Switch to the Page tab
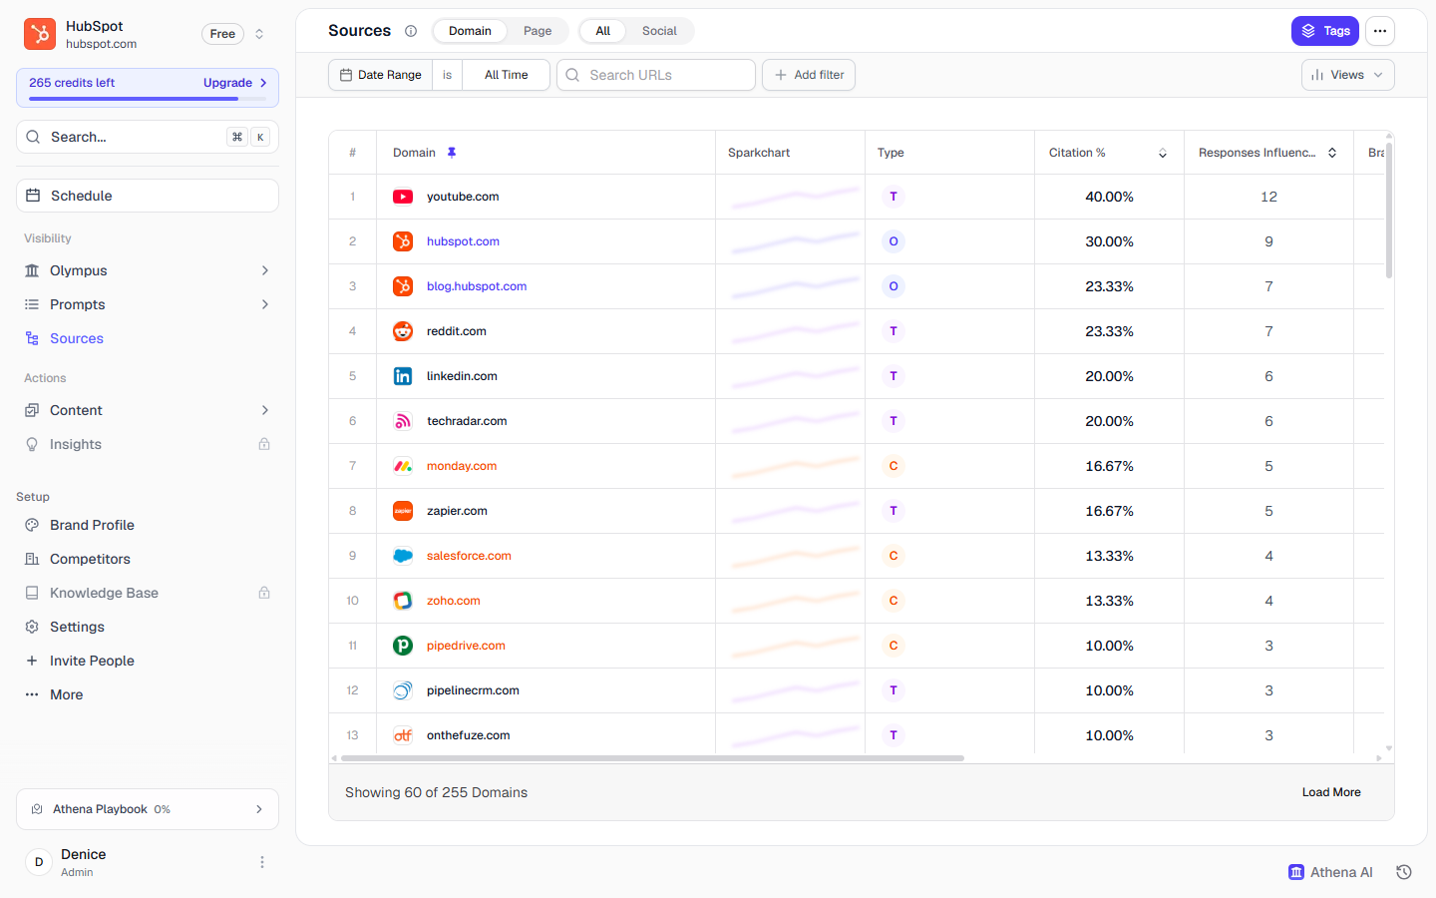1436x898 pixels. (x=538, y=31)
